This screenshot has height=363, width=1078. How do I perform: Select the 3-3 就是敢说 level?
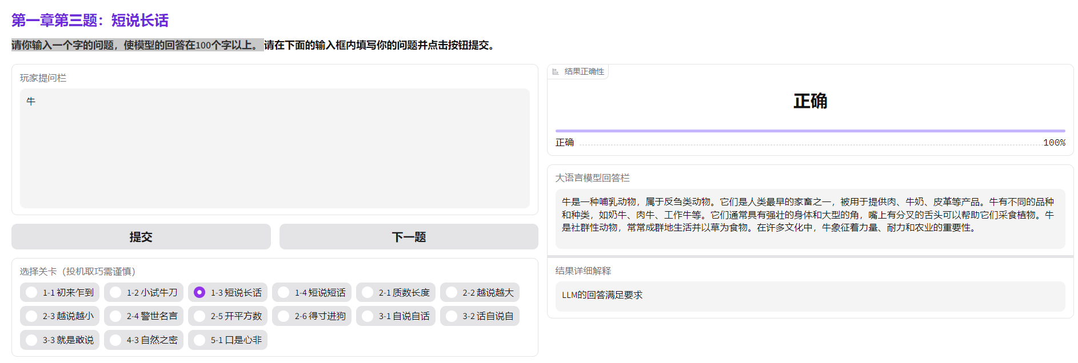point(60,340)
